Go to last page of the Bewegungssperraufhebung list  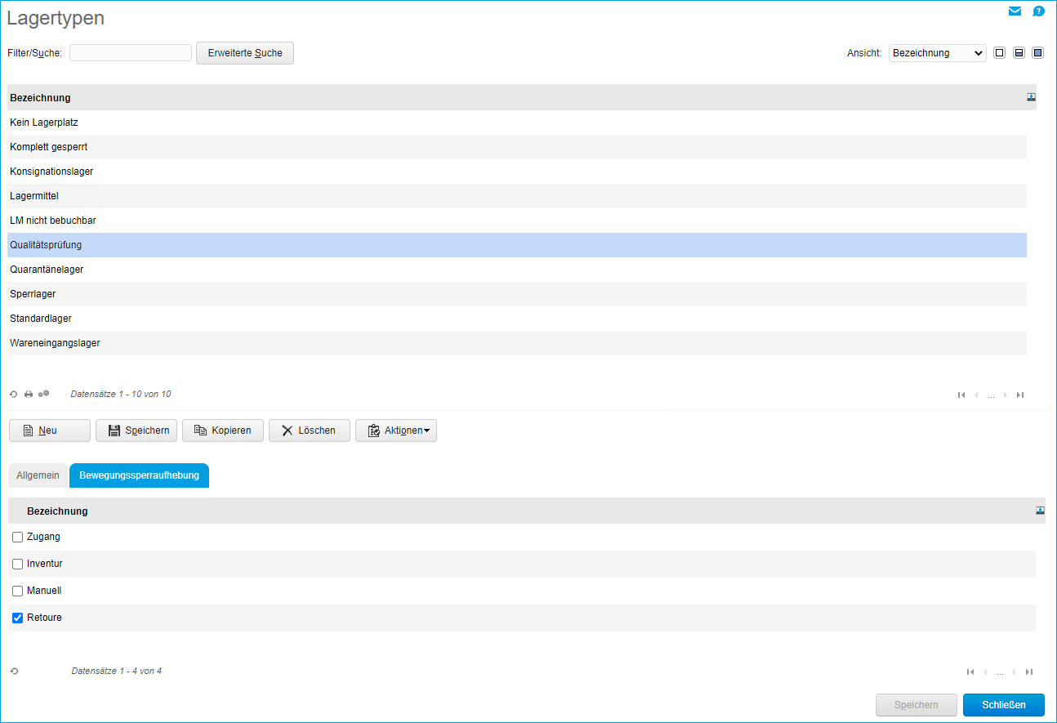[1029, 672]
